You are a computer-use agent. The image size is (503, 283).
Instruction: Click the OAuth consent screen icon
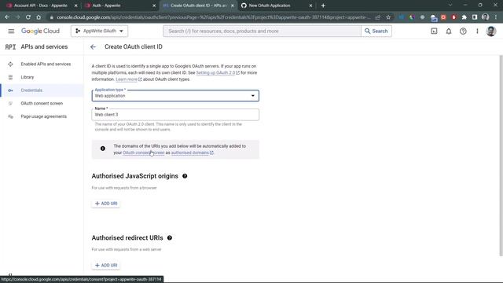(10, 103)
